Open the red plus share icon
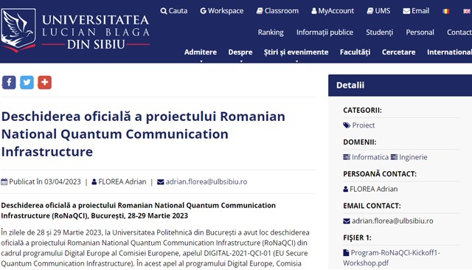Image resolution: width=472 pixels, height=270 pixels. tap(44, 82)
